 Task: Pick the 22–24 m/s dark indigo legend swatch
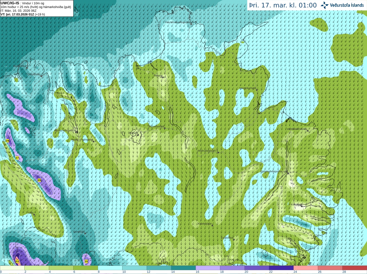pyautogui.click(x=281, y=268)
